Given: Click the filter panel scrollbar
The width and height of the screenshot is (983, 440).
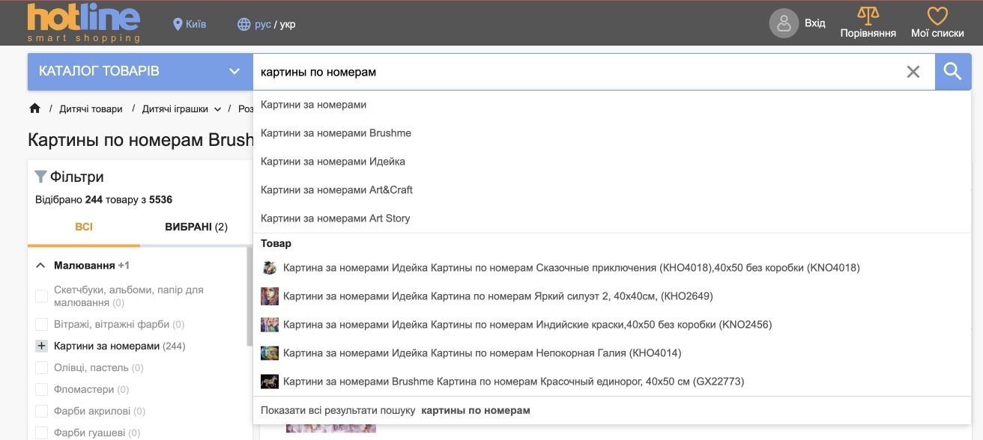Looking at the screenshot, I should [x=249, y=297].
